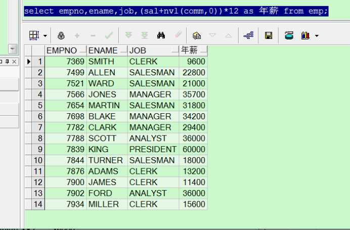The image size is (350, 230).
Task: Select the PRESIDENT job cell
Action: 153,149
